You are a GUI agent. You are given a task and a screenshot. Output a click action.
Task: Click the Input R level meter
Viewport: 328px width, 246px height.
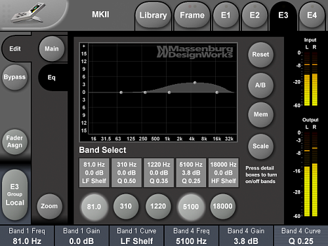coord(315,79)
